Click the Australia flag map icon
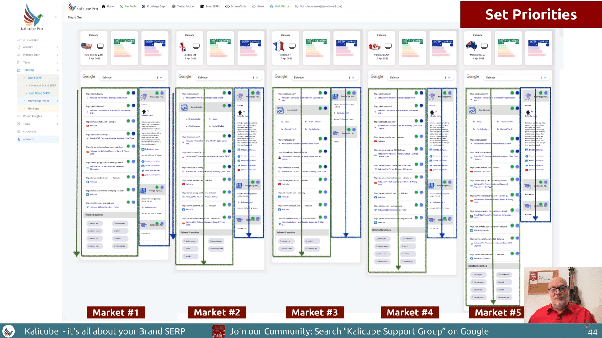The image size is (602, 338). tap(471, 46)
